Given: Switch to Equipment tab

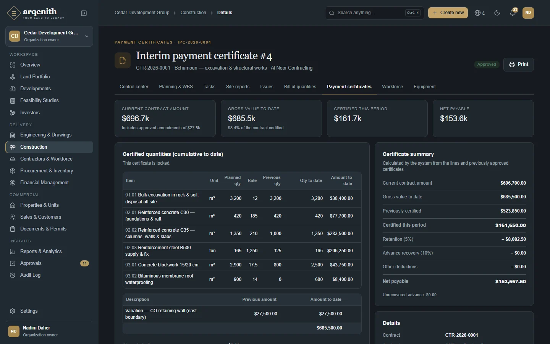Looking at the screenshot, I should [424, 87].
